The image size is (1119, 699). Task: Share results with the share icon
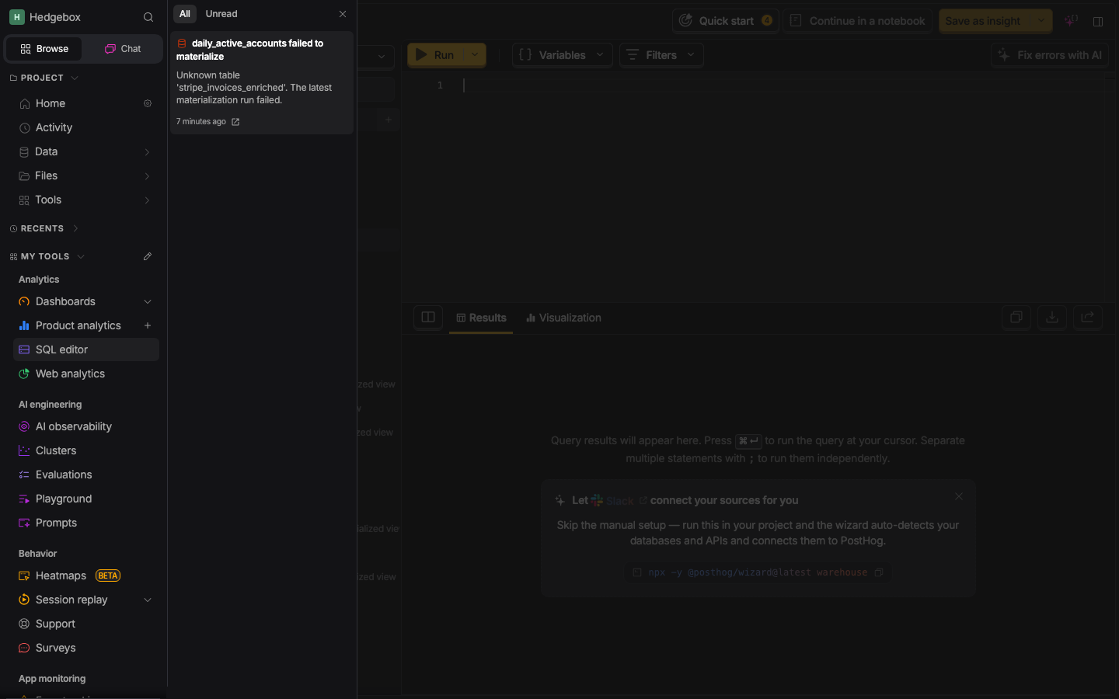click(x=1088, y=317)
